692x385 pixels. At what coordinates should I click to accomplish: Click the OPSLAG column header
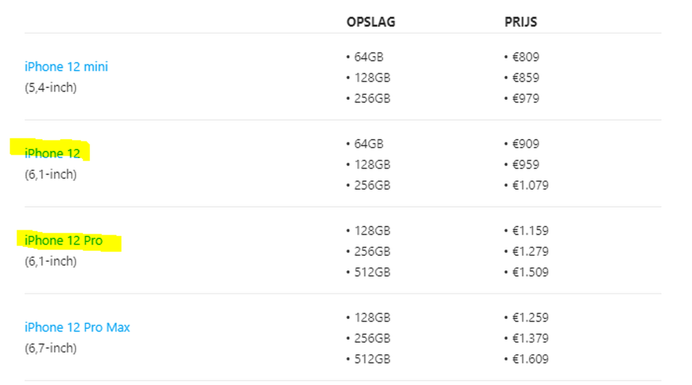pos(371,22)
